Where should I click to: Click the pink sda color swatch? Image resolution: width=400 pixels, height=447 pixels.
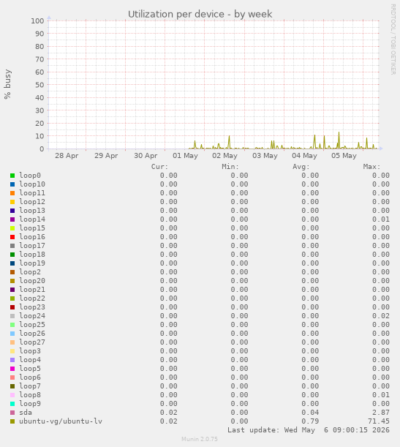[12, 413]
